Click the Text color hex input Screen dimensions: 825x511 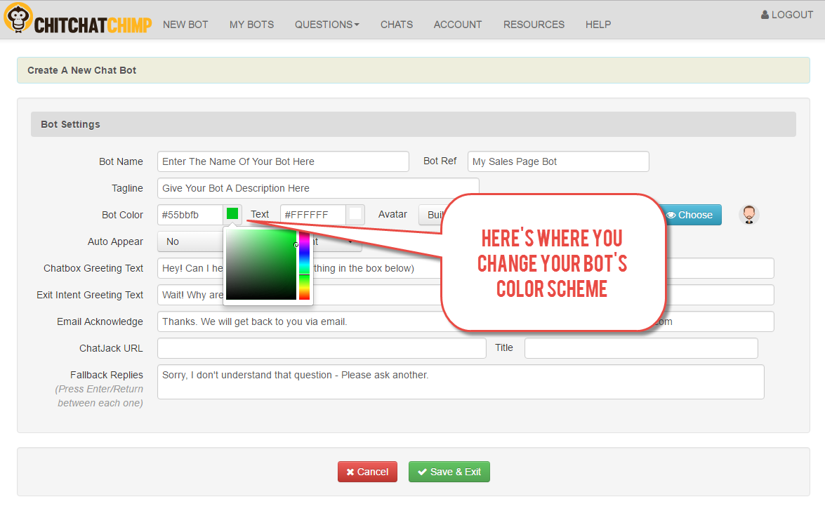[313, 215]
